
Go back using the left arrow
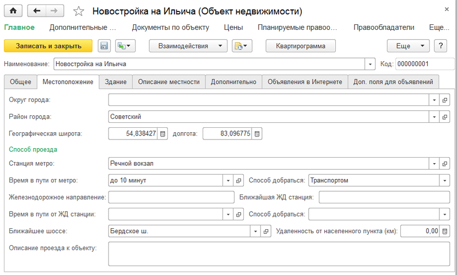click(37, 11)
